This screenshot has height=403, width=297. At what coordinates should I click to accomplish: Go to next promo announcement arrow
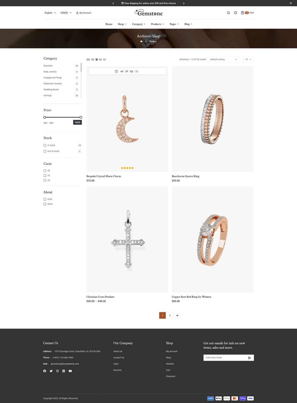[184, 3]
